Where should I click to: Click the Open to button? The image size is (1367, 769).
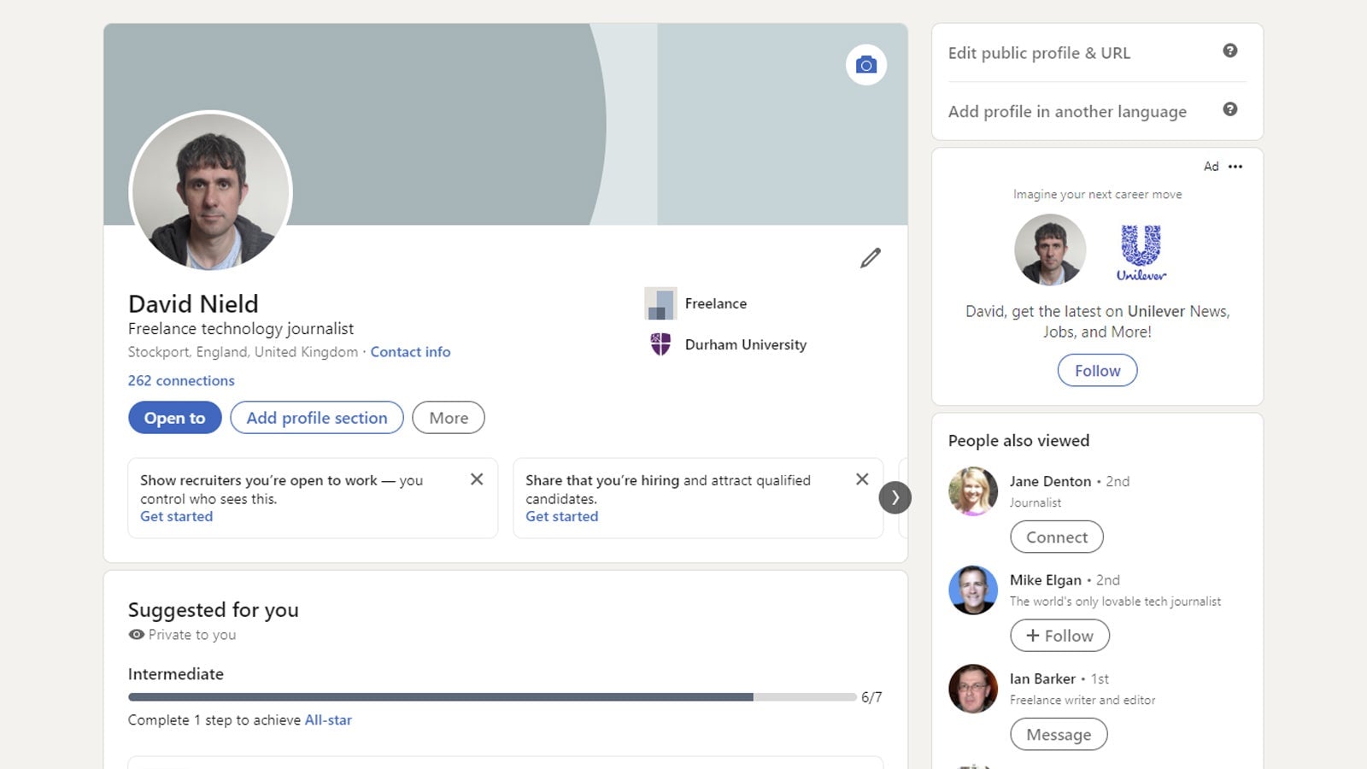tap(174, 418)
